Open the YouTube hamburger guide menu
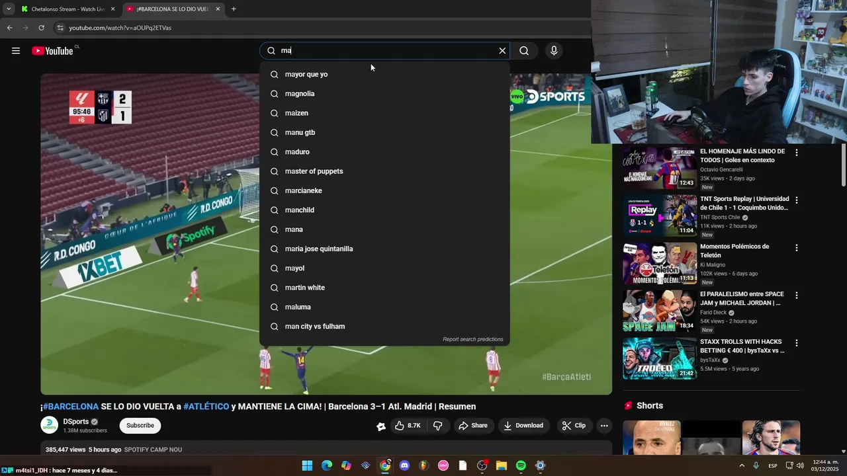This screenshot has height=476, width=847. 16,51
